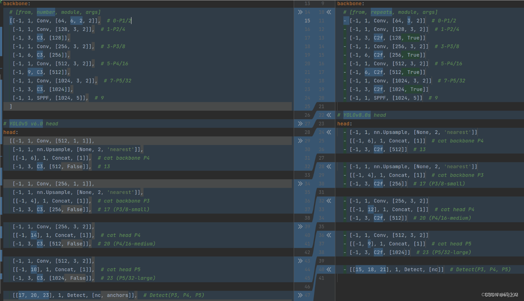
Task: Click right line '6, C2f, [512, True]]'
Action: (x=384, y=72)
